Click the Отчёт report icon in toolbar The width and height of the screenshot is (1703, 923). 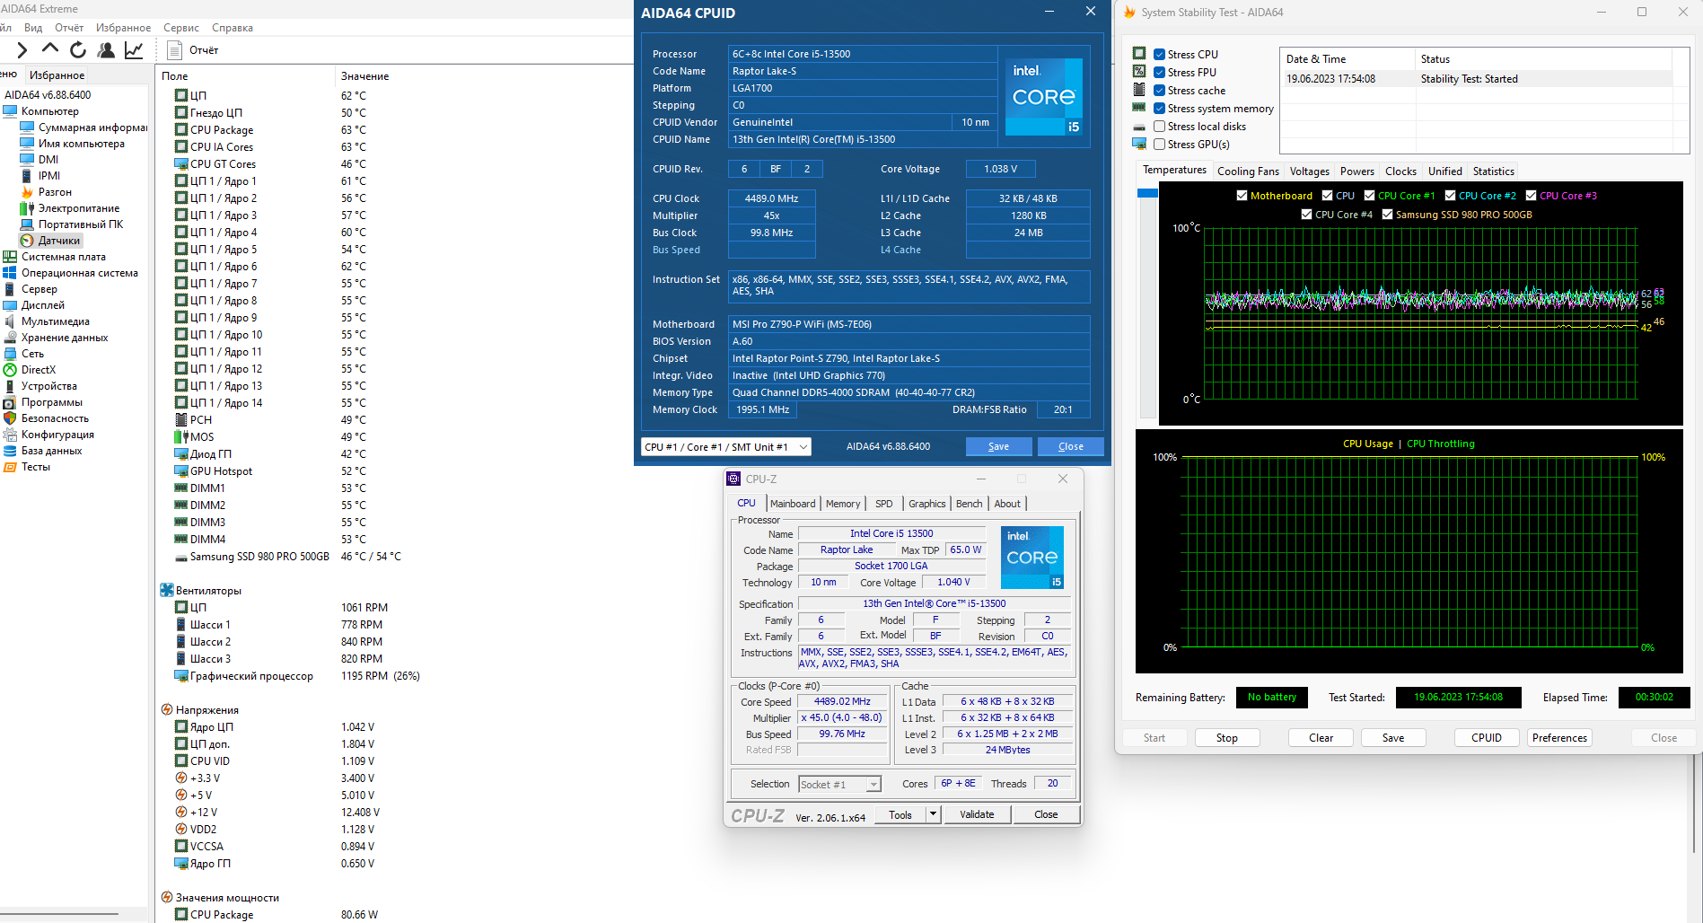click(174, 50)
